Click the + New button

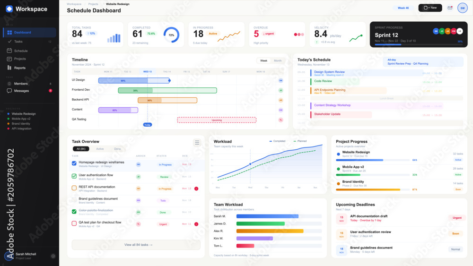click(430, 8)
